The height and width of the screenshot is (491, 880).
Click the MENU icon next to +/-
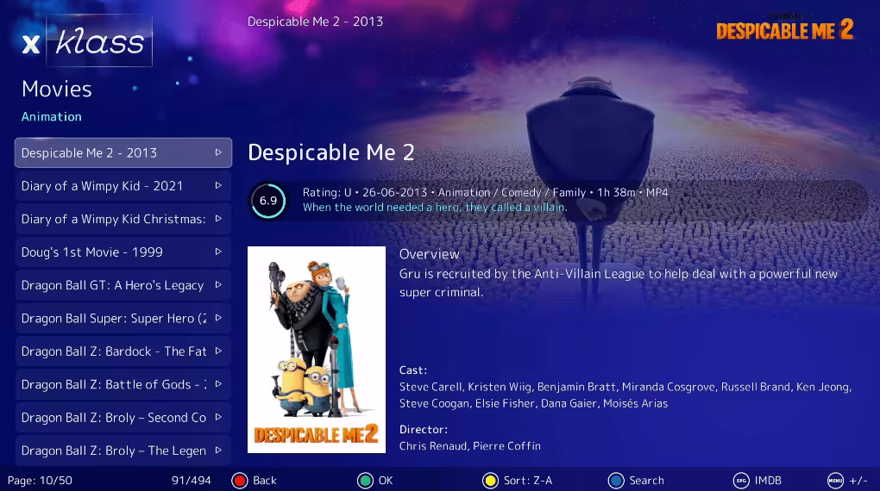[x=835, y=481]
